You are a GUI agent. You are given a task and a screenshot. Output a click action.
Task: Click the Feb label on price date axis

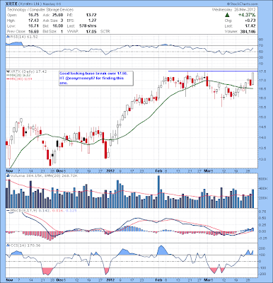coord(159,171)
